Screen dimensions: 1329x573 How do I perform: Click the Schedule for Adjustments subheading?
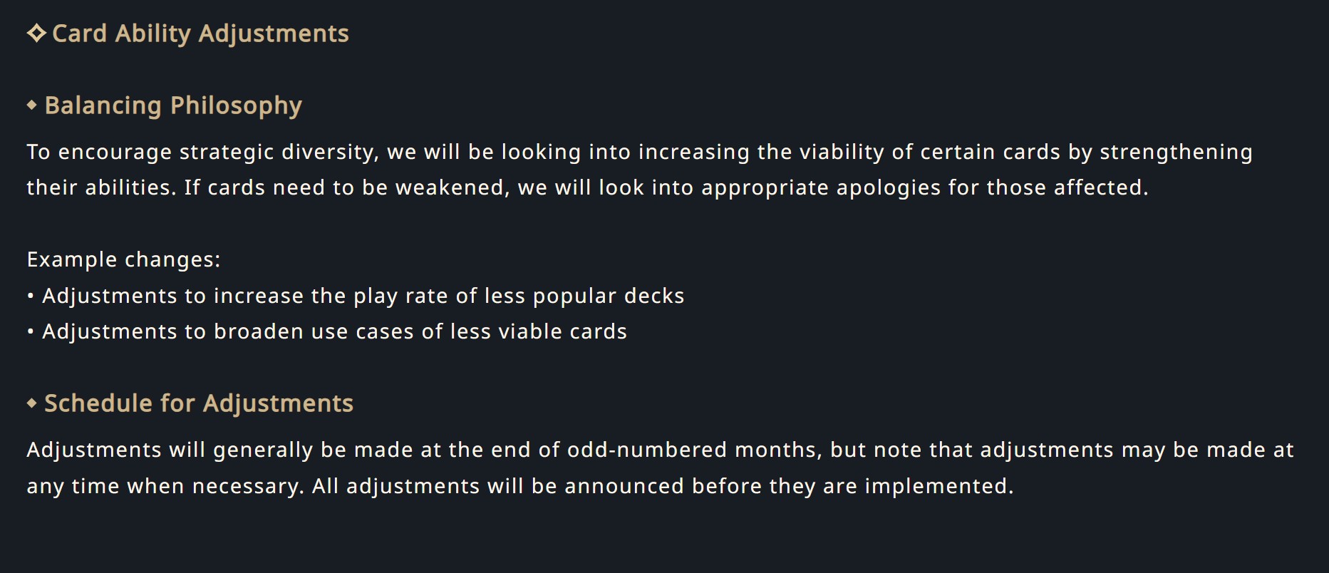click(x=199, y=403)
